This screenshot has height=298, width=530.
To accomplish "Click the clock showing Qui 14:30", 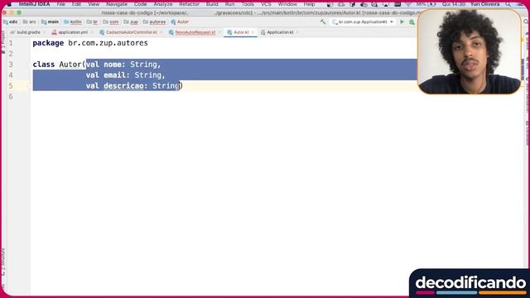I will (454, 4).
